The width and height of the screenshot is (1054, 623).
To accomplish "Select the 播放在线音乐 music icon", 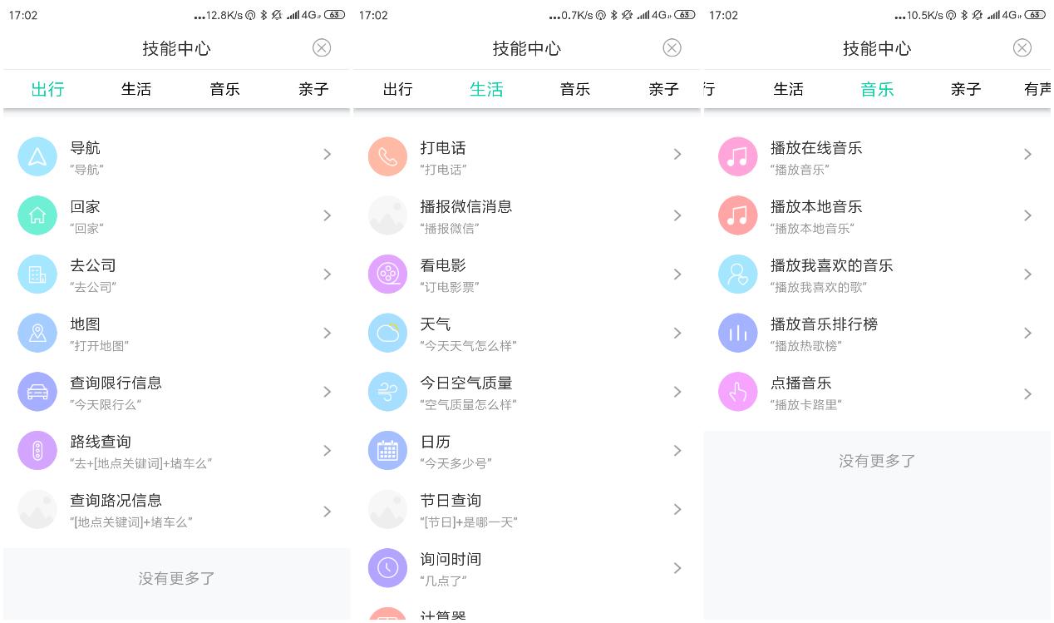I will pyautogui.click(x=737, y=156).
